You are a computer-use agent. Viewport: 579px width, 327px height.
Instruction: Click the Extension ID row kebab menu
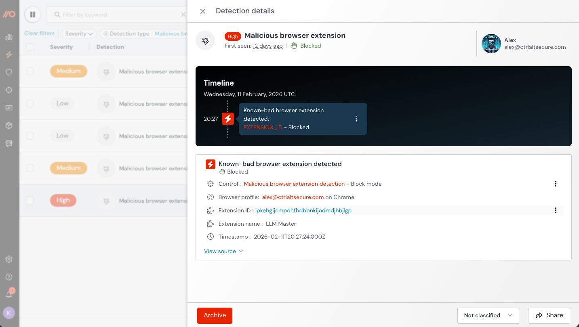(556, 210)
